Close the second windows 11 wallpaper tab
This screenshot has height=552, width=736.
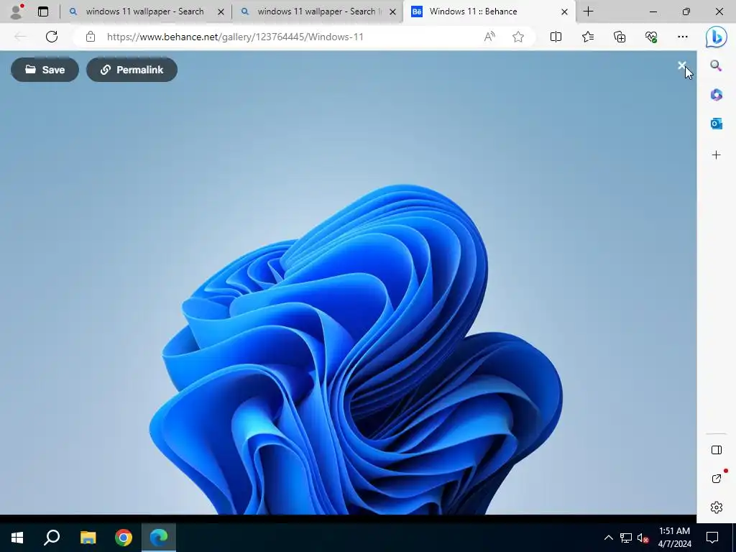(393, 11)
